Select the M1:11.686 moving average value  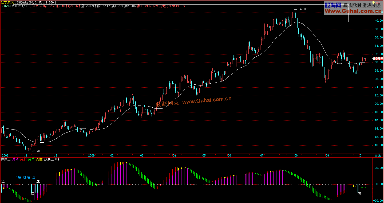pos(46,2)
